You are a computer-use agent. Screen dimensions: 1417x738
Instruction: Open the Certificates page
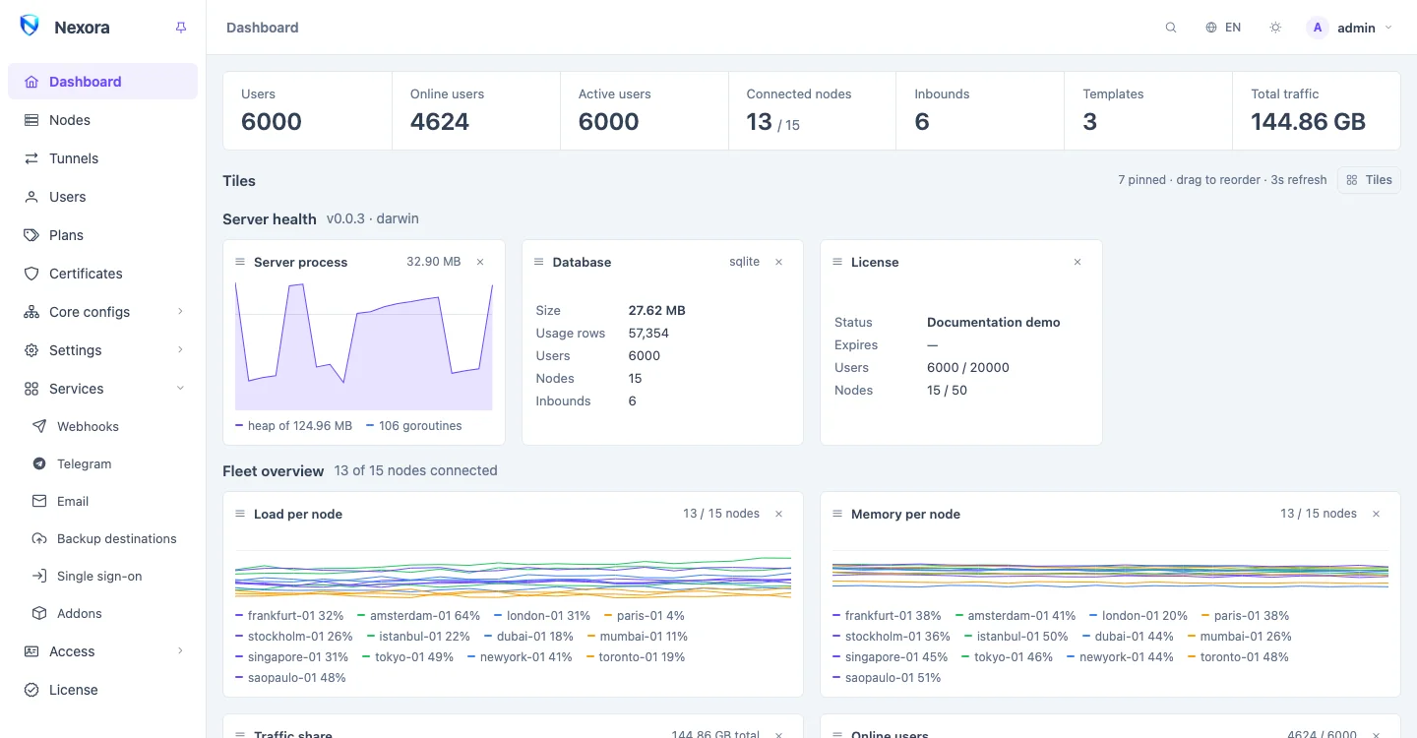click(102, 274)
